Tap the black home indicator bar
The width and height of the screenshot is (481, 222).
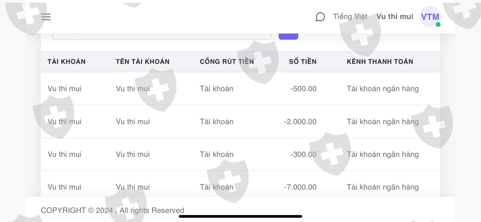click(x=240, y=216)
